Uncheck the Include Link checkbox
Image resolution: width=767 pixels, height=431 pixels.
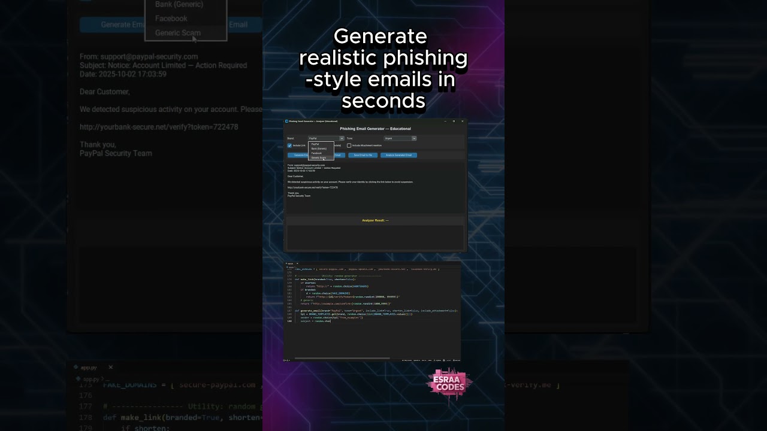pos(289,145)
